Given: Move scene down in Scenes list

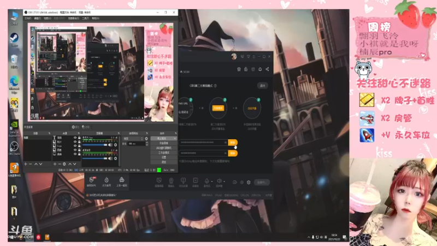Looking at the screenshot, I should point(40,163).
